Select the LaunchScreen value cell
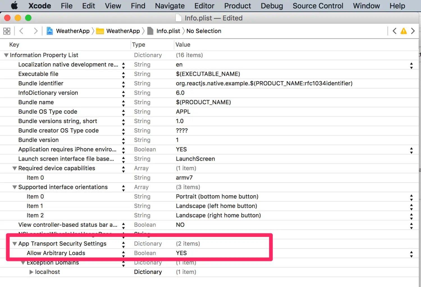 [x=195, y=159]
